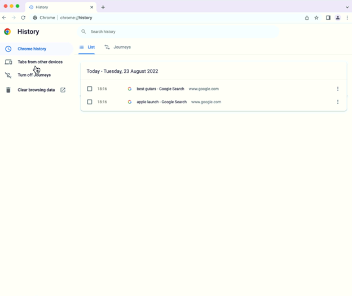The height and width of the screenshot is (296, 352).
Task: Expand the tab search chevron
Action: coord(347,7)
